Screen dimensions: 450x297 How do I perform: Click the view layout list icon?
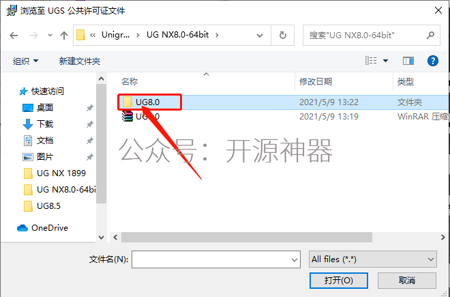click(x=371, y=61)
